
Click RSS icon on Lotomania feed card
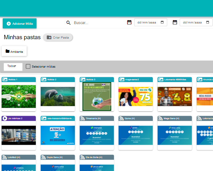click(x=199, y=119)
